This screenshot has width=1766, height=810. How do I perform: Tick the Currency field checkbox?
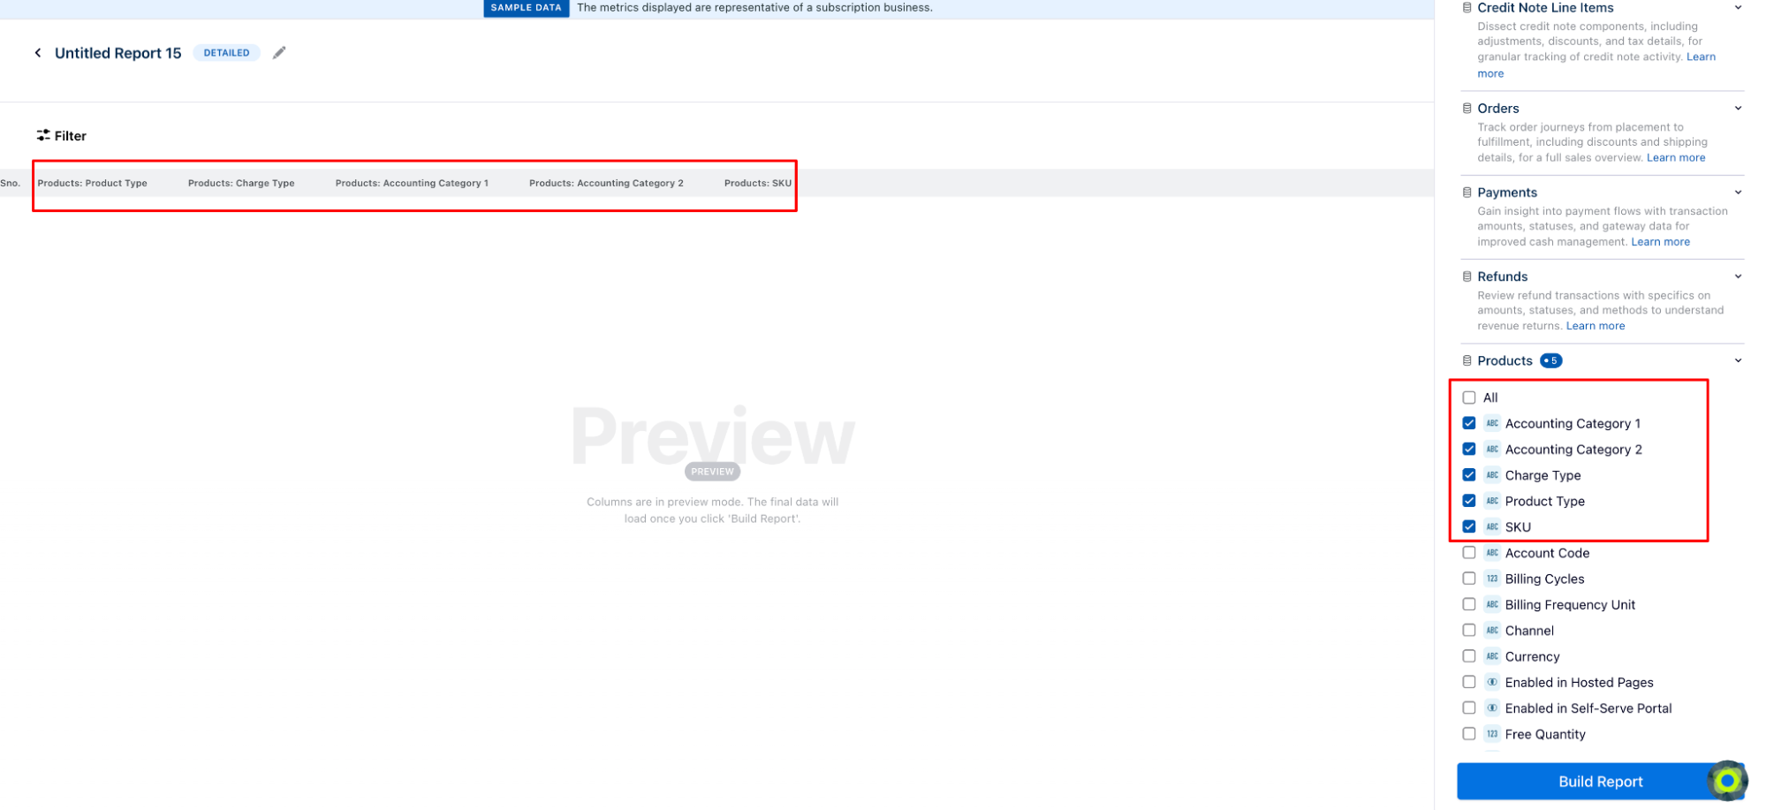(x=1469, y=656)
